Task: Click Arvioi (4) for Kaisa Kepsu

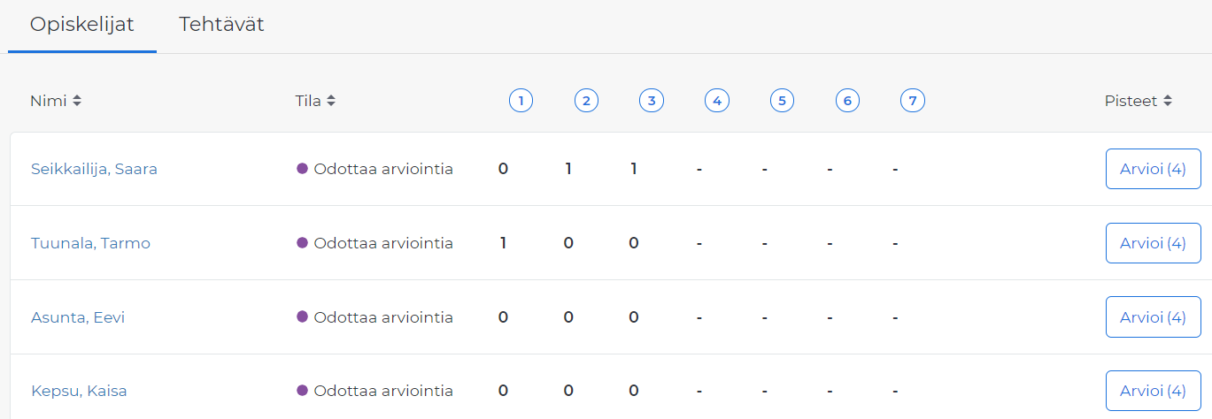Action: pyautogui.click(x=1153, y=391)
